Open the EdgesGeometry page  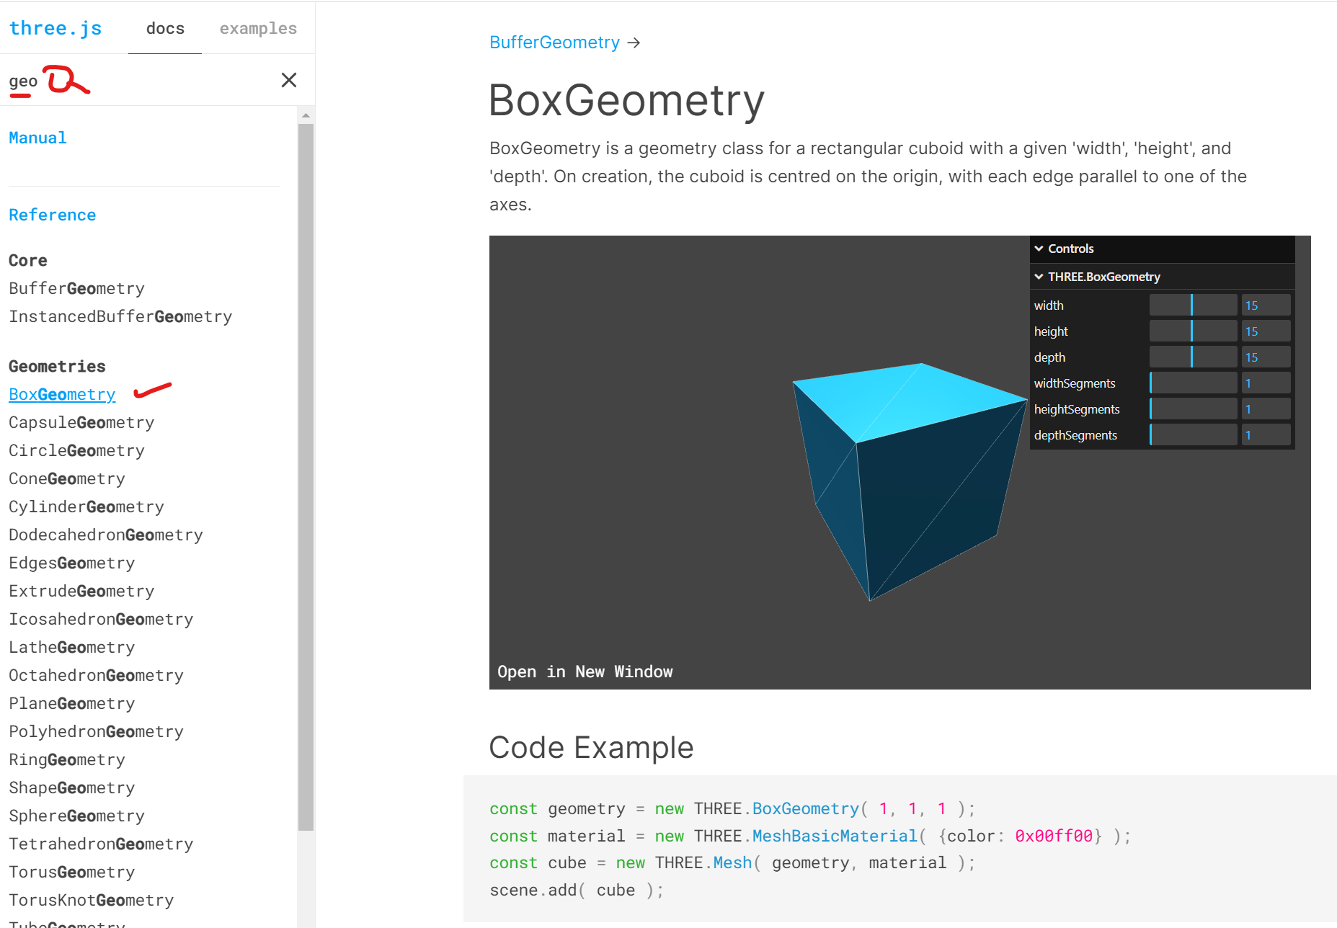tap(71, 563)
